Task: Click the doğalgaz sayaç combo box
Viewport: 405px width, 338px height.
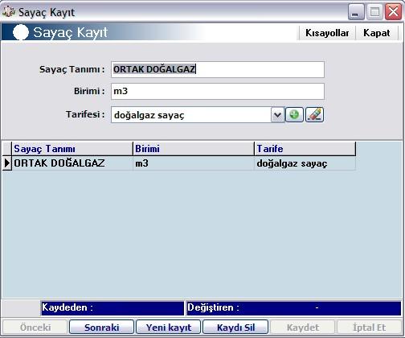Action: pos(191,115)
